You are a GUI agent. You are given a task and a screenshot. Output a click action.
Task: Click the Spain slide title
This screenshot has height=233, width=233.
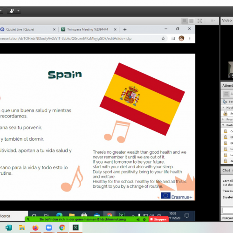[65, 75]
